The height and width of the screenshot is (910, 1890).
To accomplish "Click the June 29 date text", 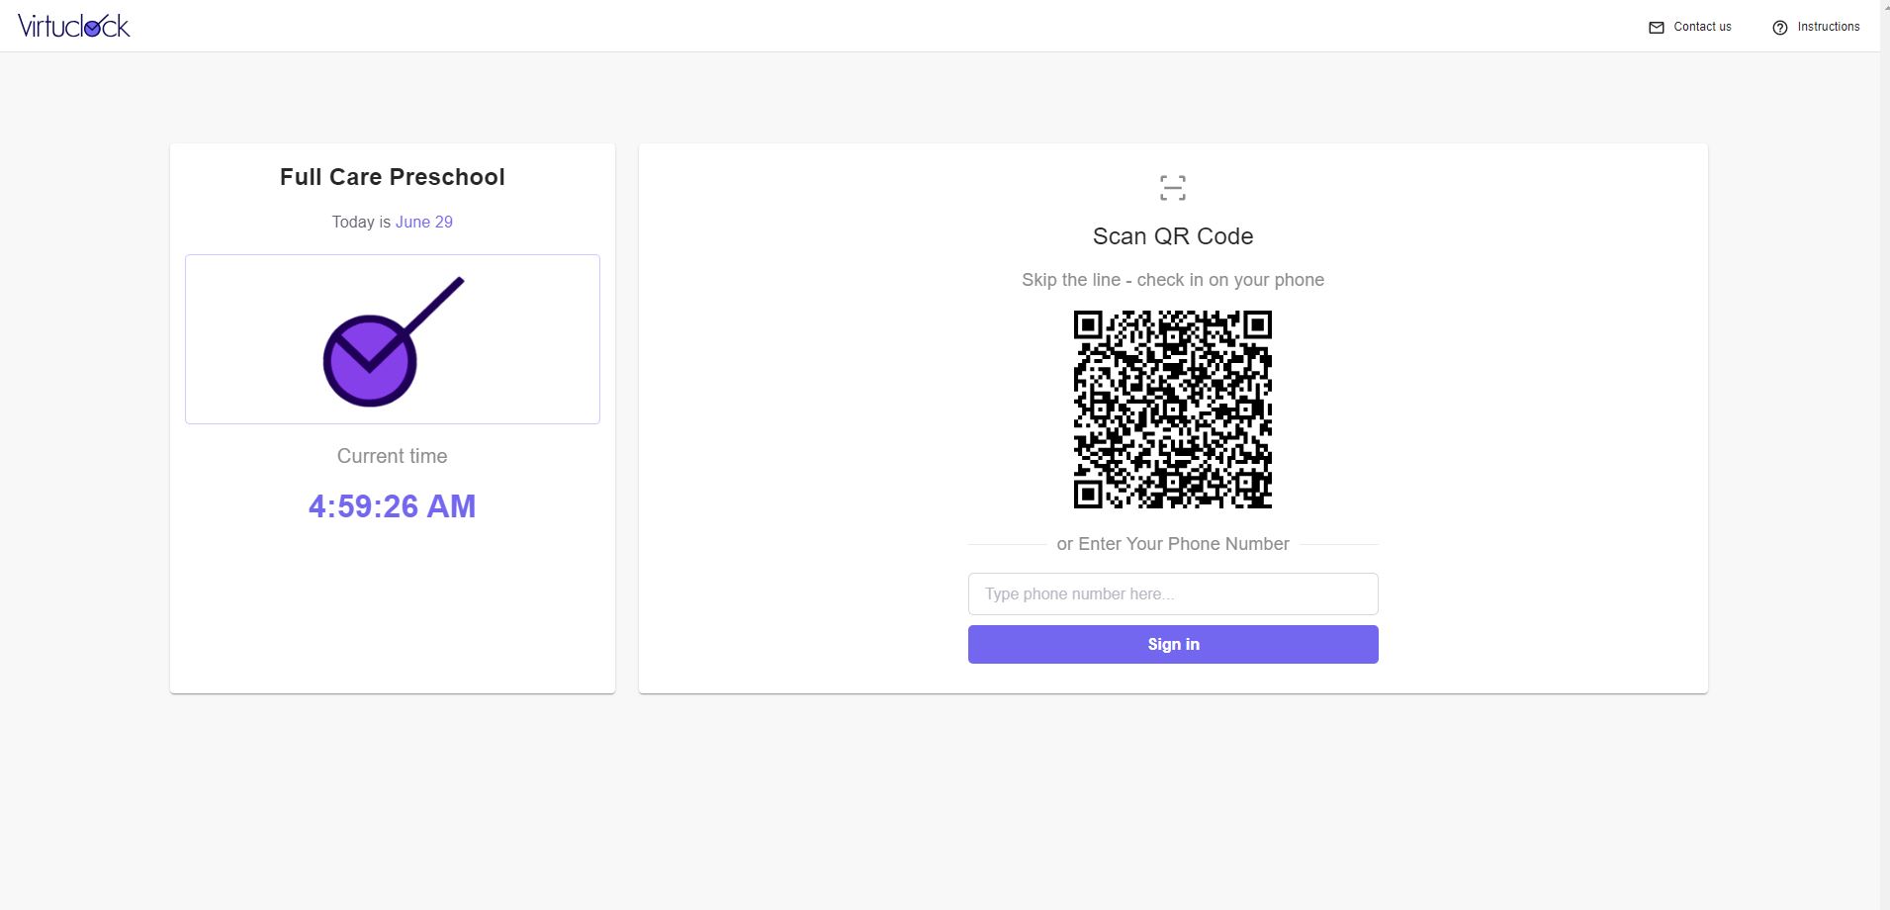I will coord(424,223).
